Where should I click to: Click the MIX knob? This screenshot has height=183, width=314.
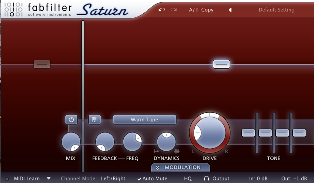point(71,142)
